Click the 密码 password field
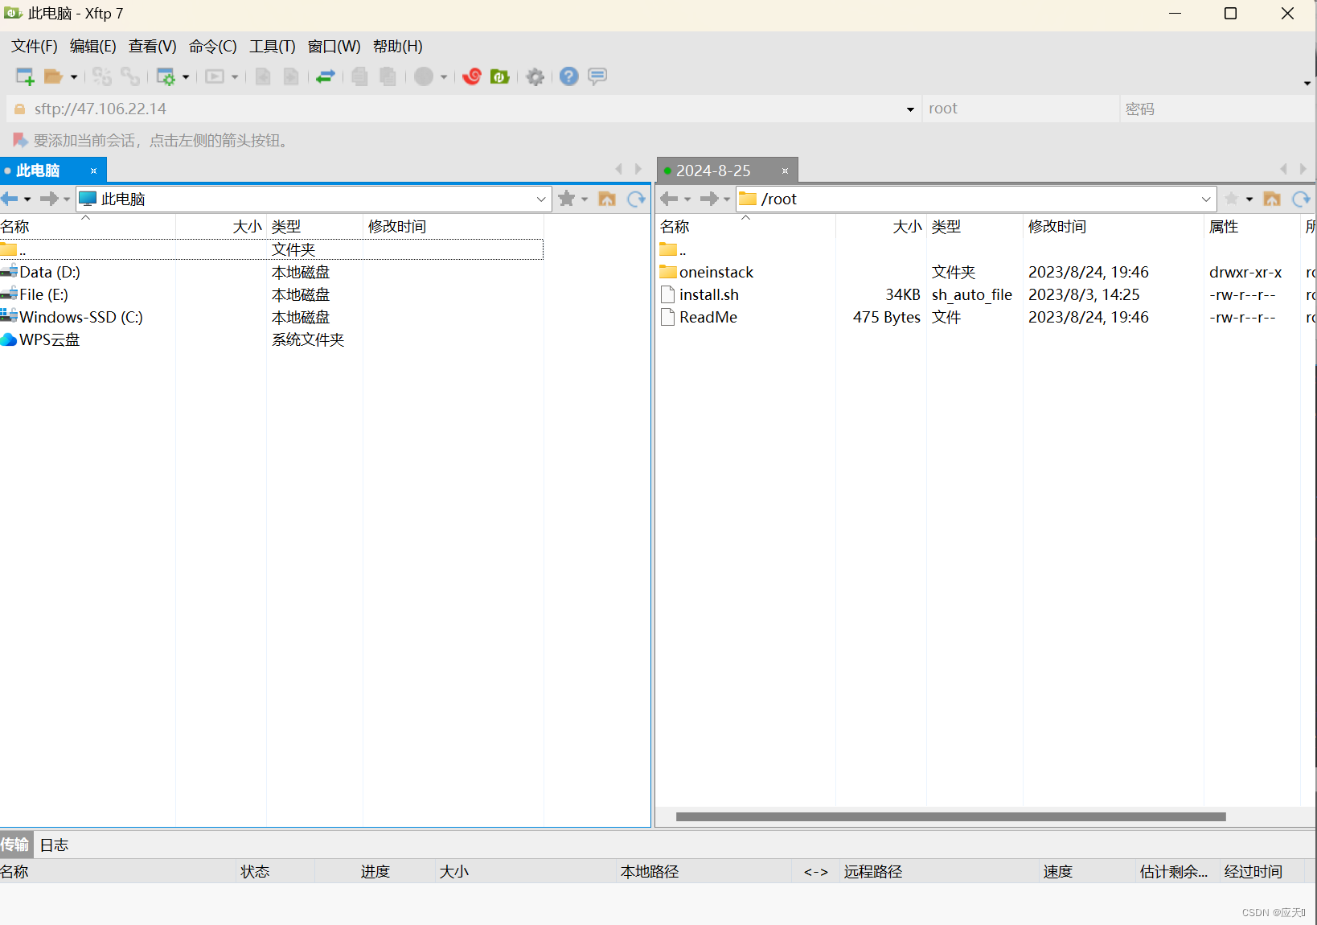The width and height of the screenshot is (1317, 925). tap(1216, 109)
